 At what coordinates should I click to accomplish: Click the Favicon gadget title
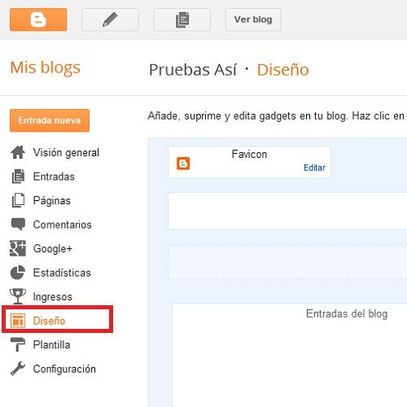point(249,154)
